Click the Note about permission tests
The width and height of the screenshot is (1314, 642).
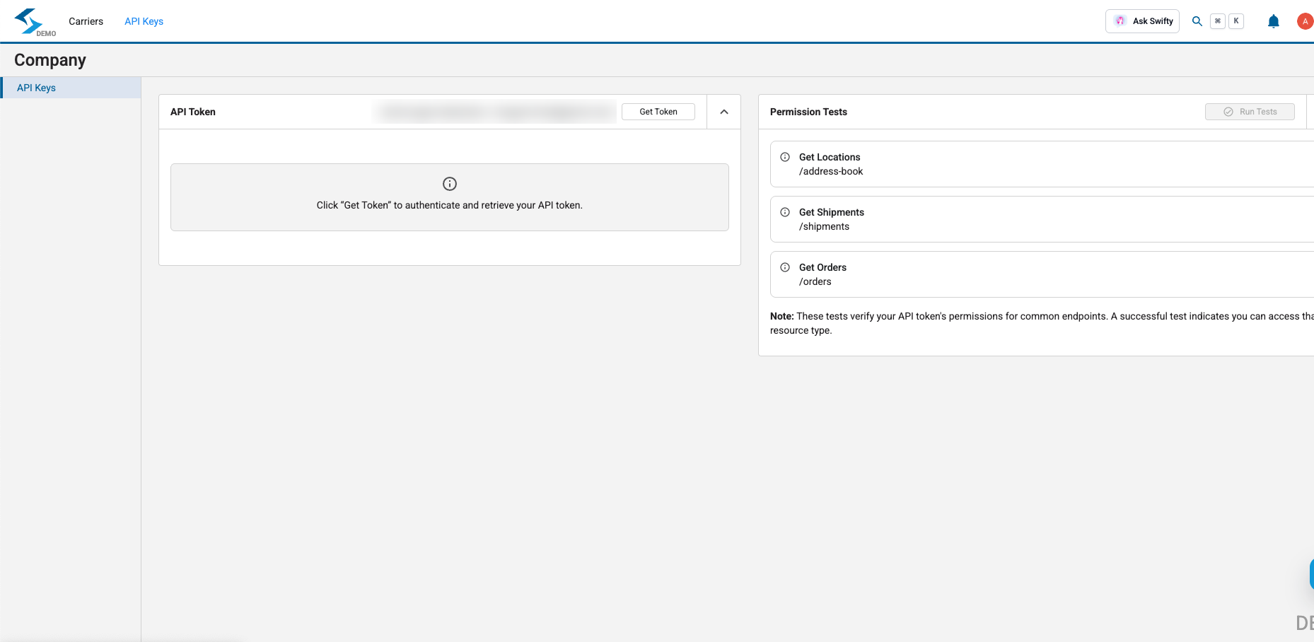point(1042,323)
